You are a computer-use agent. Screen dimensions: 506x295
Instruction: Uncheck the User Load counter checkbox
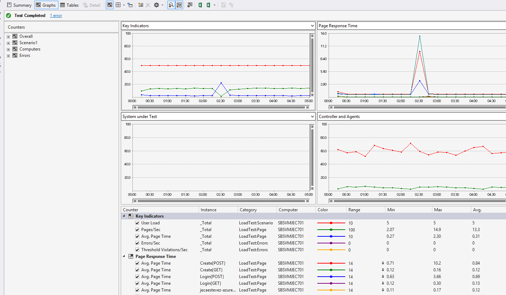(137, 223)
